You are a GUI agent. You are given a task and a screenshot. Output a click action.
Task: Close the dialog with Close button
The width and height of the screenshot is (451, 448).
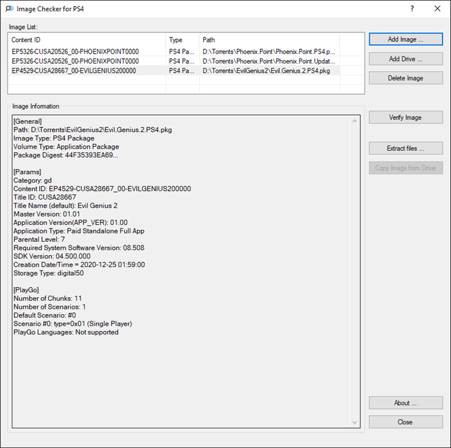[x=406, y=422]
